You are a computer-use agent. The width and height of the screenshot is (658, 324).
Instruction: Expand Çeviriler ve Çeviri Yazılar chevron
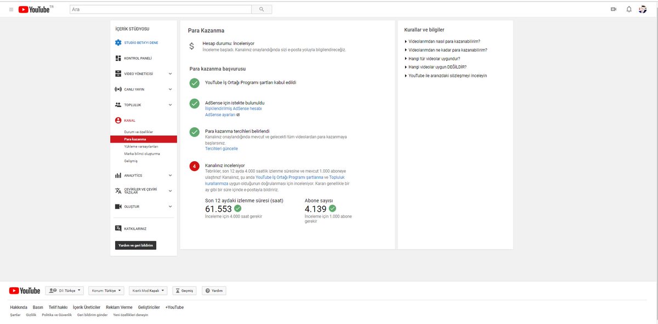(x=171, y=191)
